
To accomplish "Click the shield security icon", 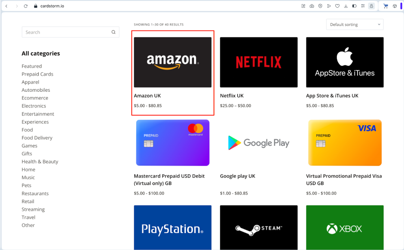I will 320,6.
